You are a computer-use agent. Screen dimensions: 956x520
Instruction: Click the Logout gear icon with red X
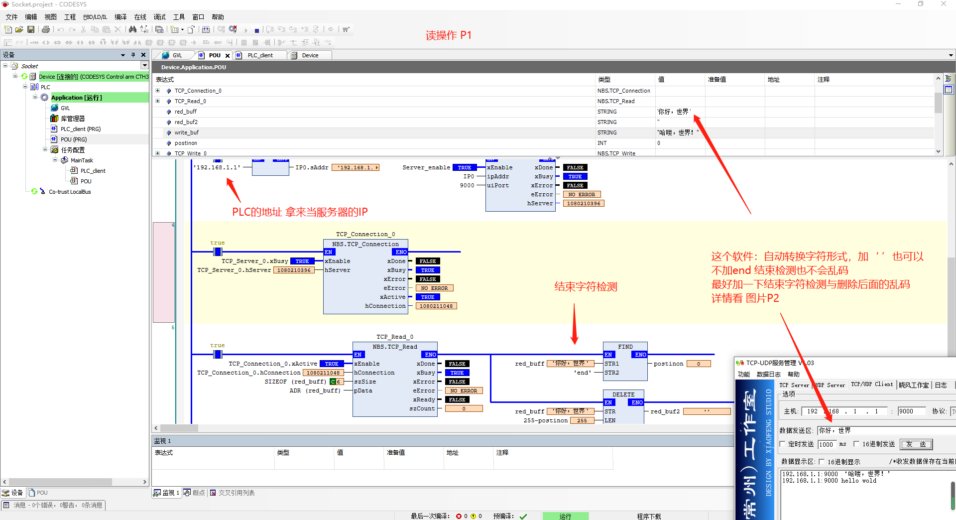pyautogui.click(x=233, y=29)
